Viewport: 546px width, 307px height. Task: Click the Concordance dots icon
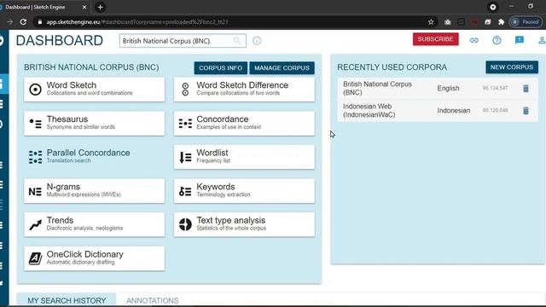point(185,123)
